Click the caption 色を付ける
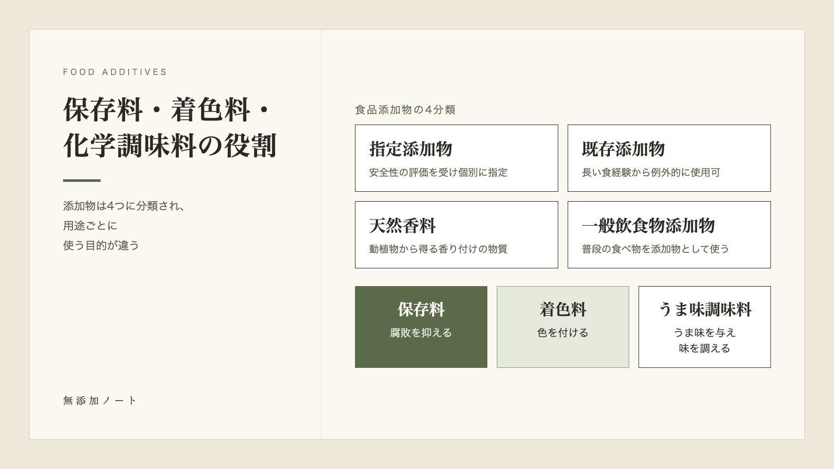Screen dimensions: 834x469 pos(563,332)
